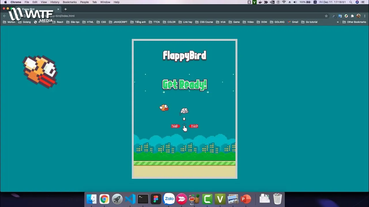Open the documents stack in Dock
The image size is (369, 207).
pos(264,199)
